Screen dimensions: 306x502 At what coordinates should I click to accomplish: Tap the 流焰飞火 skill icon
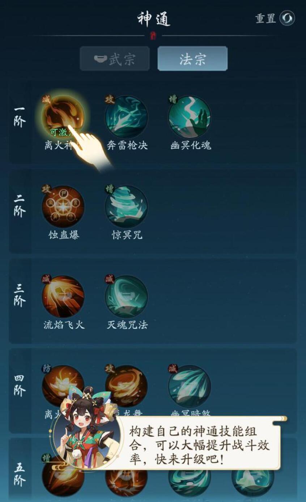63,297
